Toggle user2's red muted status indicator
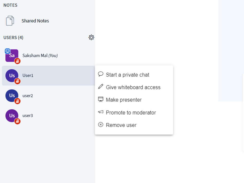244x183 pixels. [x=17, y=101]
